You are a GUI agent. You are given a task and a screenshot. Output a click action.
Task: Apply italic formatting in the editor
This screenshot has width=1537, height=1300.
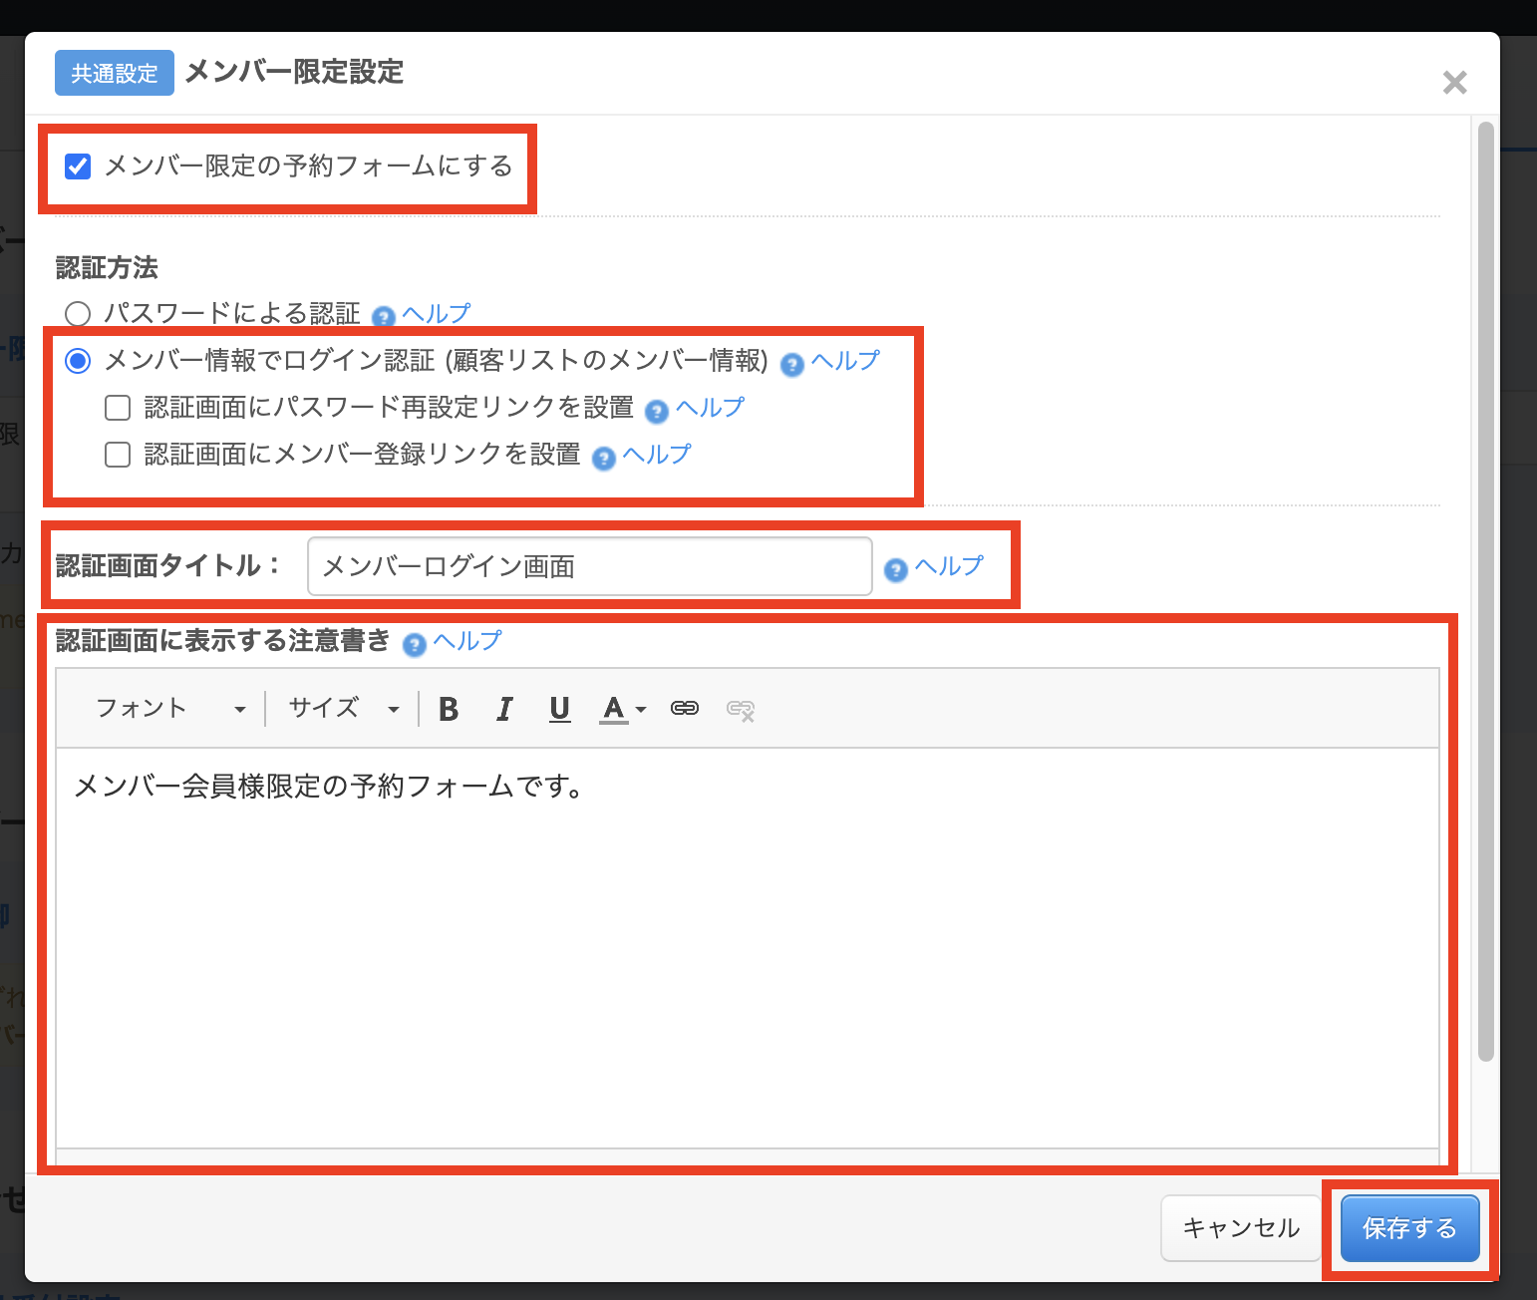(x=504, y=709)
